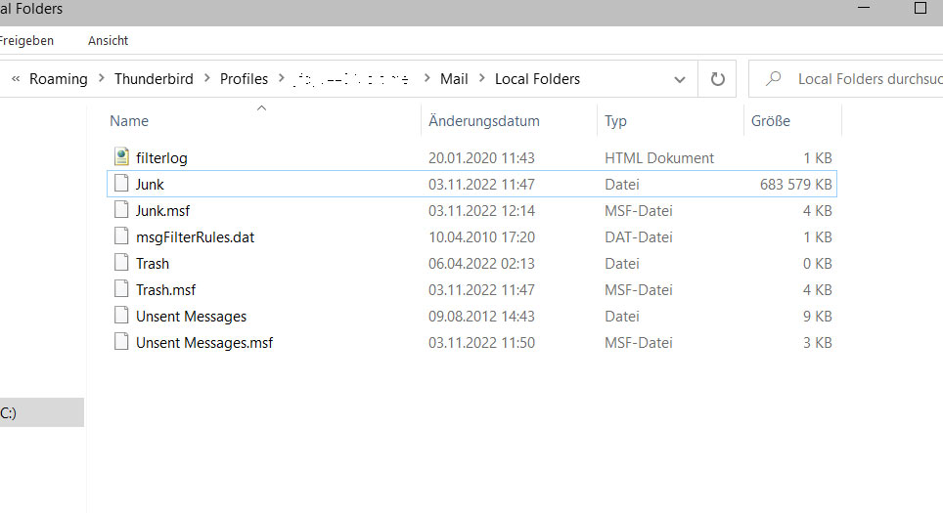Go to the Roaming breadcrumb folder
943x513 pixels.
pos(58,79)
